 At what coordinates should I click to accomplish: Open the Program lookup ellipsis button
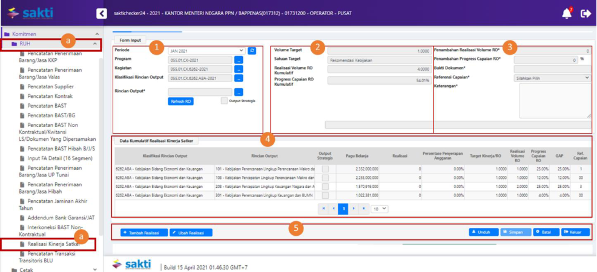(x=239, y=60)
